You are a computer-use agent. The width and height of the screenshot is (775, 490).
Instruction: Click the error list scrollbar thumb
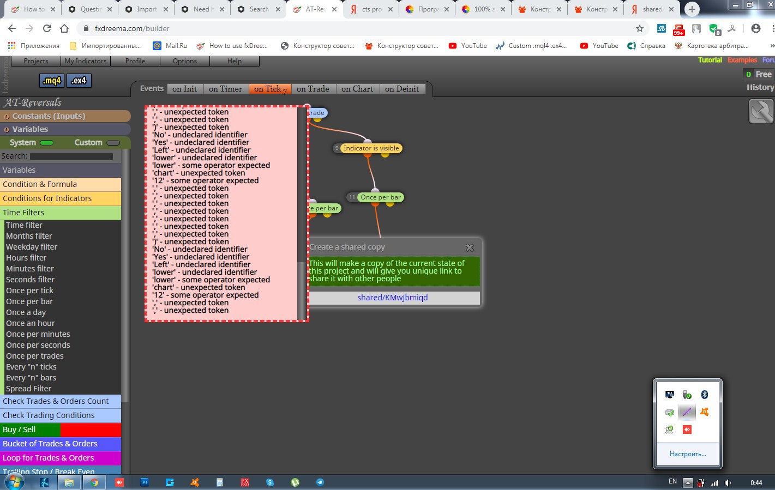point(301,291)
